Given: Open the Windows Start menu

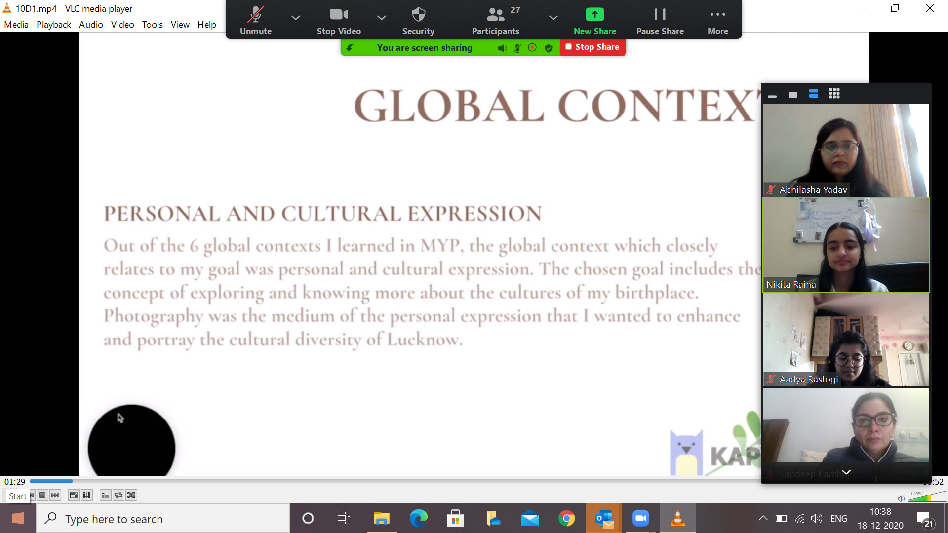Looking at the screenshot, I should pos(18,518).
